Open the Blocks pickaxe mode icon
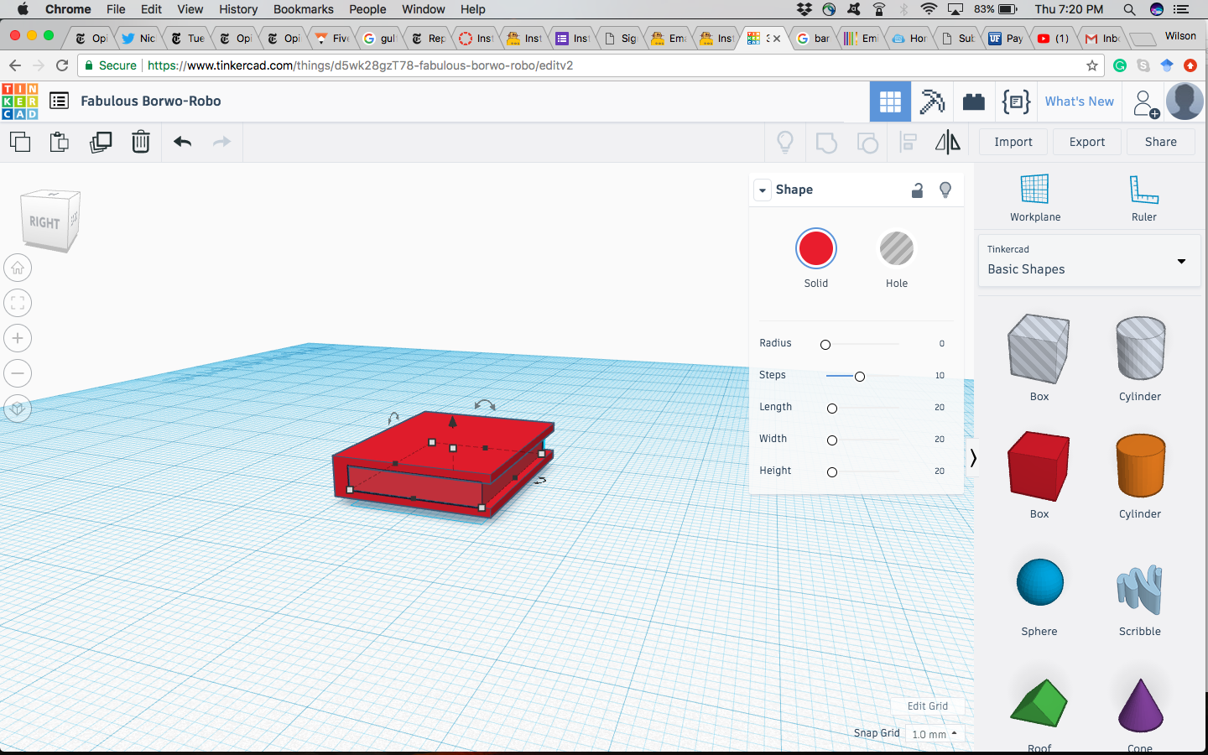 tap(932, 102)
